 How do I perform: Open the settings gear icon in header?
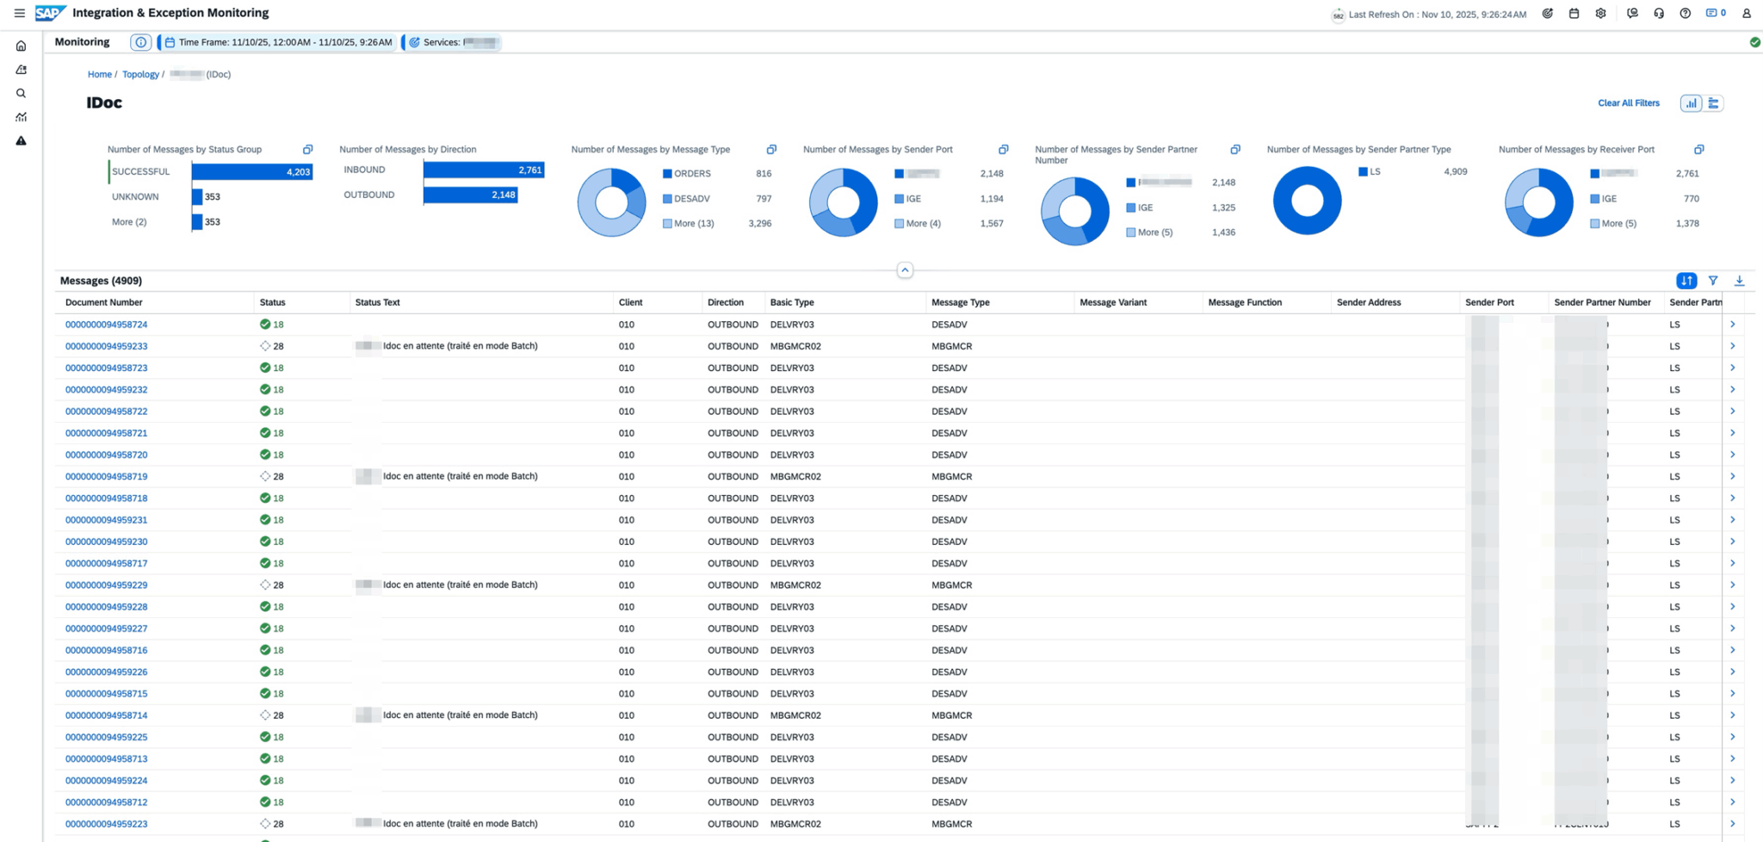(1600, 14)
